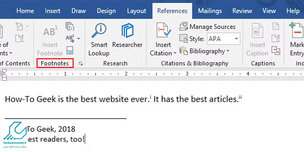The width and height of the screenshot is (304, 152).
Task: Click the Citations & Bibliography group label
Action: point(195,63)
